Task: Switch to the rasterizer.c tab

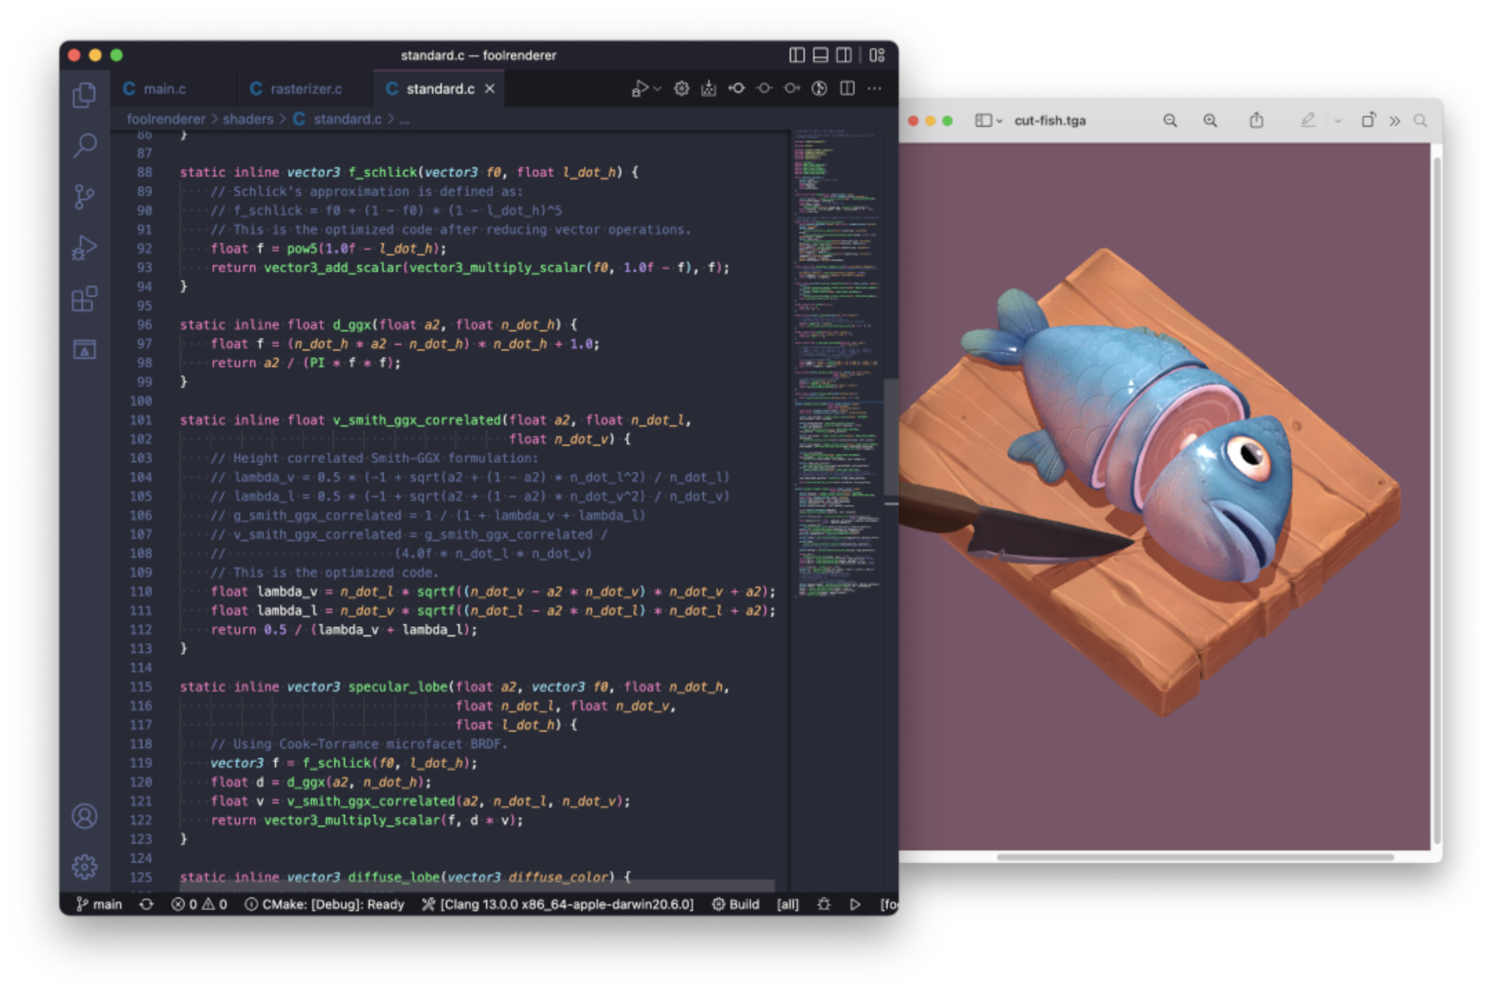Action: click(x=306, y=88)
